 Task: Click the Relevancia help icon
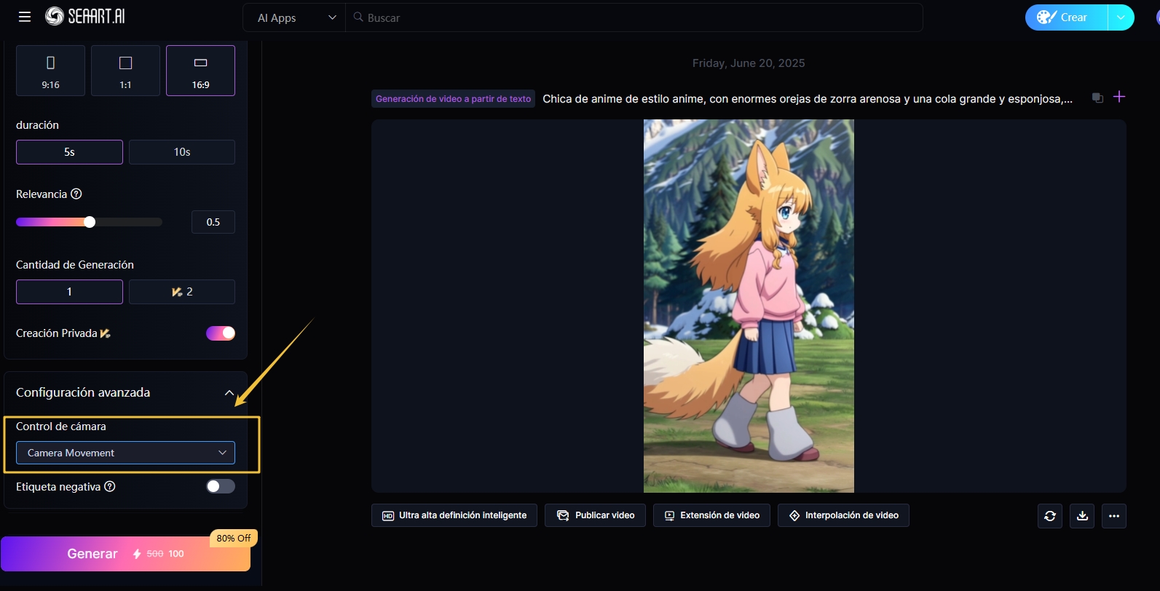point(76,194)
